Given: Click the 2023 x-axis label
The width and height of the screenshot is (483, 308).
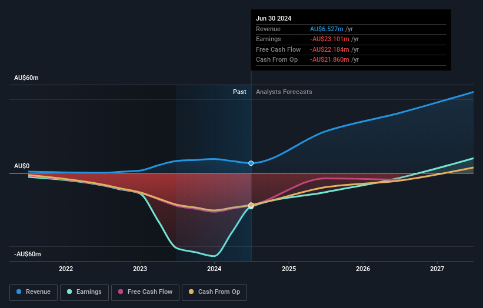Looking at the screenshot, I should pos(140,269).
